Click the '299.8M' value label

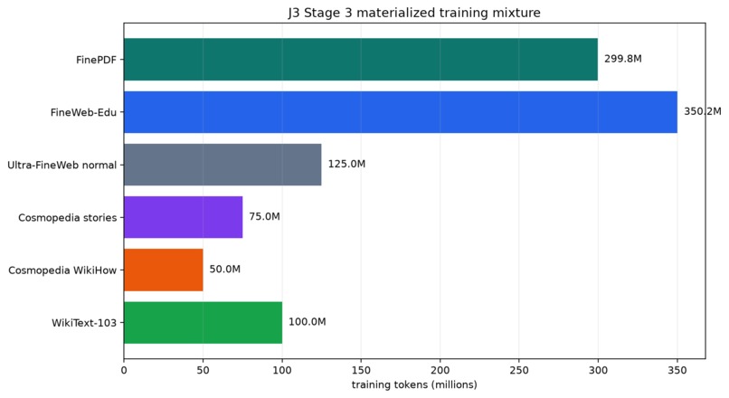click(x=623, y=59)
